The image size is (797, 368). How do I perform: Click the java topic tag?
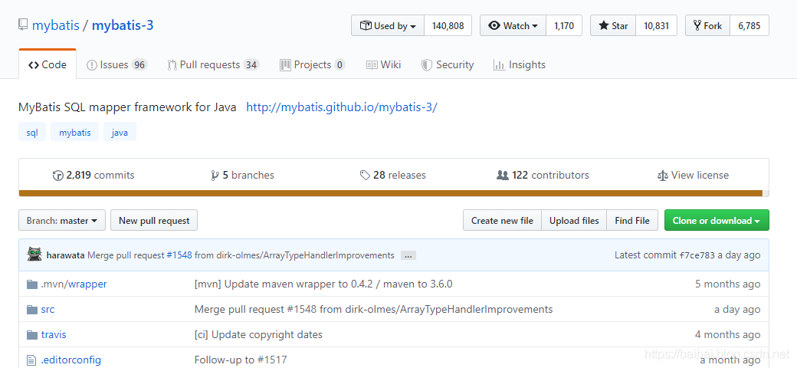pos(120,133)
